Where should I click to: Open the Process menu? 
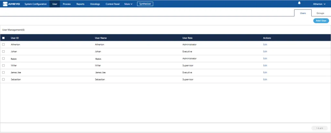67,4
